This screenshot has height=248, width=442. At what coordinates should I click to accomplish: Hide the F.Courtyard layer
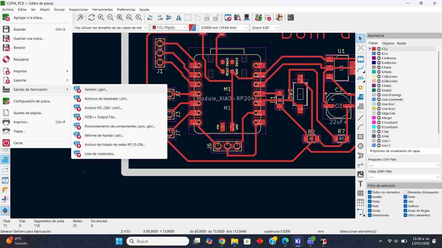coord(379,122)
